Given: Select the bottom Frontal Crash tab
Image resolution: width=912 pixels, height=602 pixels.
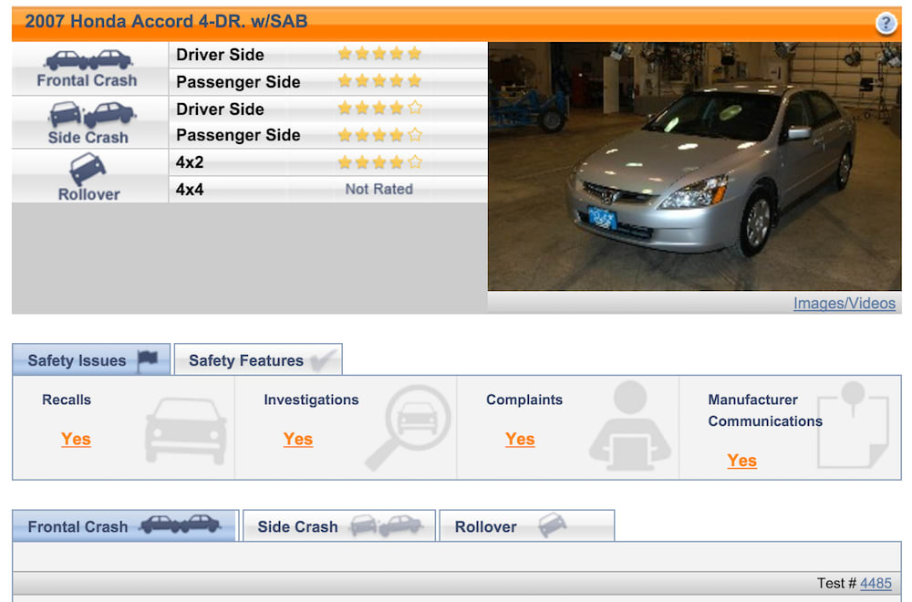Looking at the screenshot, I should (126, 525).
